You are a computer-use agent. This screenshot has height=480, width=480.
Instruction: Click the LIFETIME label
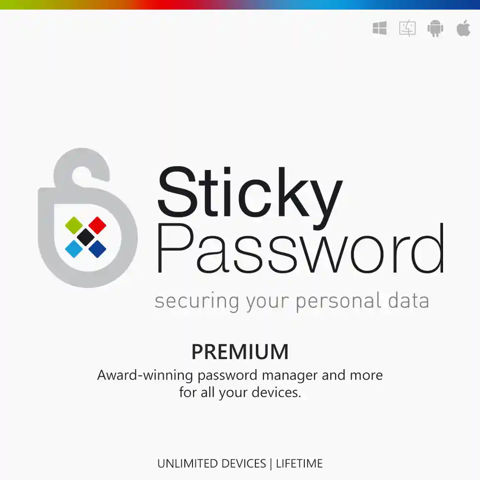click(300, 464)
